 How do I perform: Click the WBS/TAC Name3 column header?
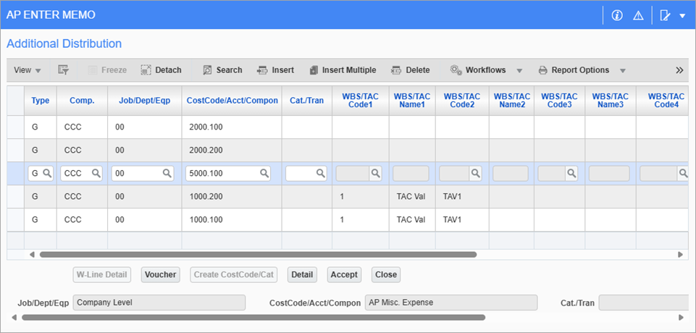pos(611,101)
